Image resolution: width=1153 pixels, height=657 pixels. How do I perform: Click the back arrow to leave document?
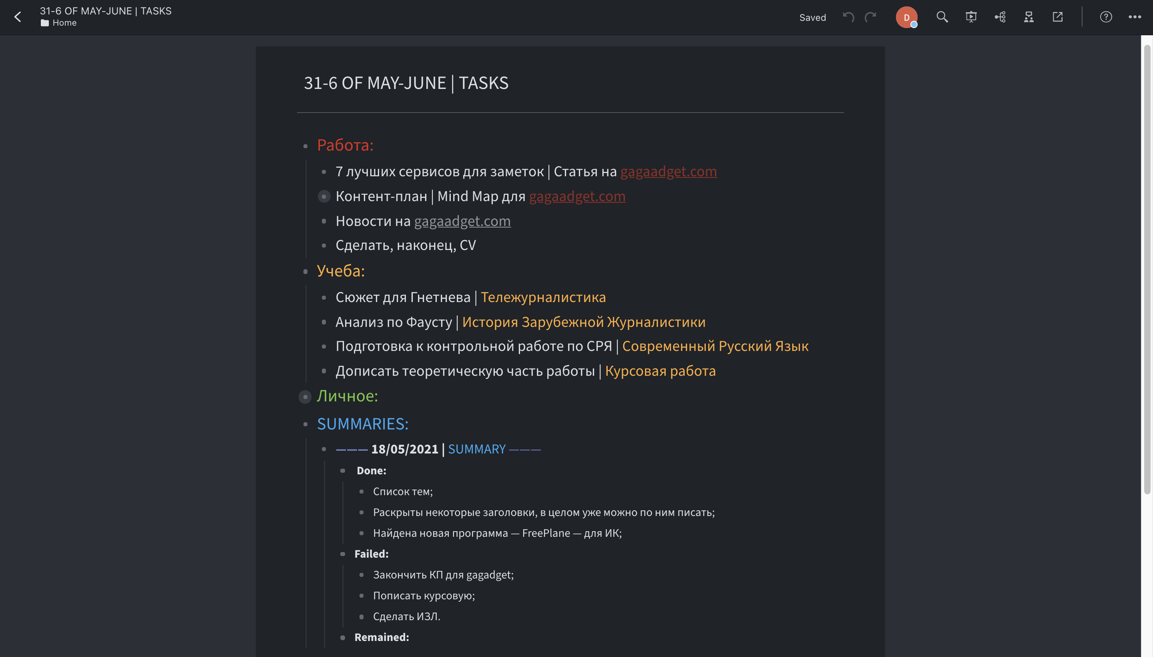tap(18, 17)
